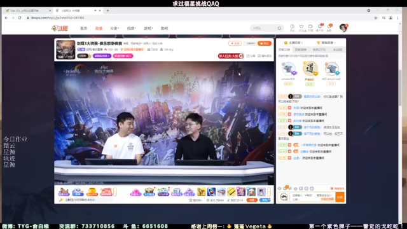407x229 pixels.
Task: Switch to the first ranking tab
Action: 284,50
